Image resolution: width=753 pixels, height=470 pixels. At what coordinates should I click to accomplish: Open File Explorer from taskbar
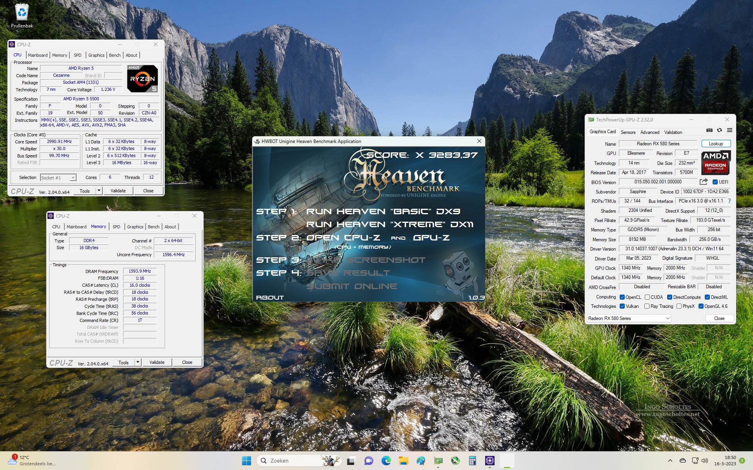coord(403,461)
